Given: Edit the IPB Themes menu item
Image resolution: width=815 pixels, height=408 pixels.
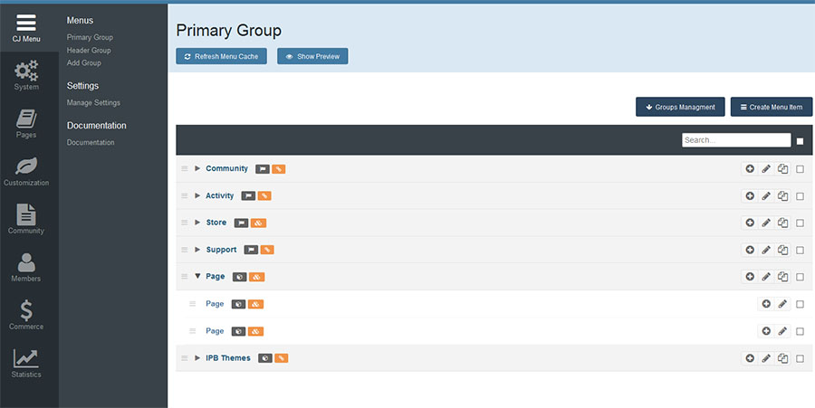Looking at the screenshot, I should [766, 358].
